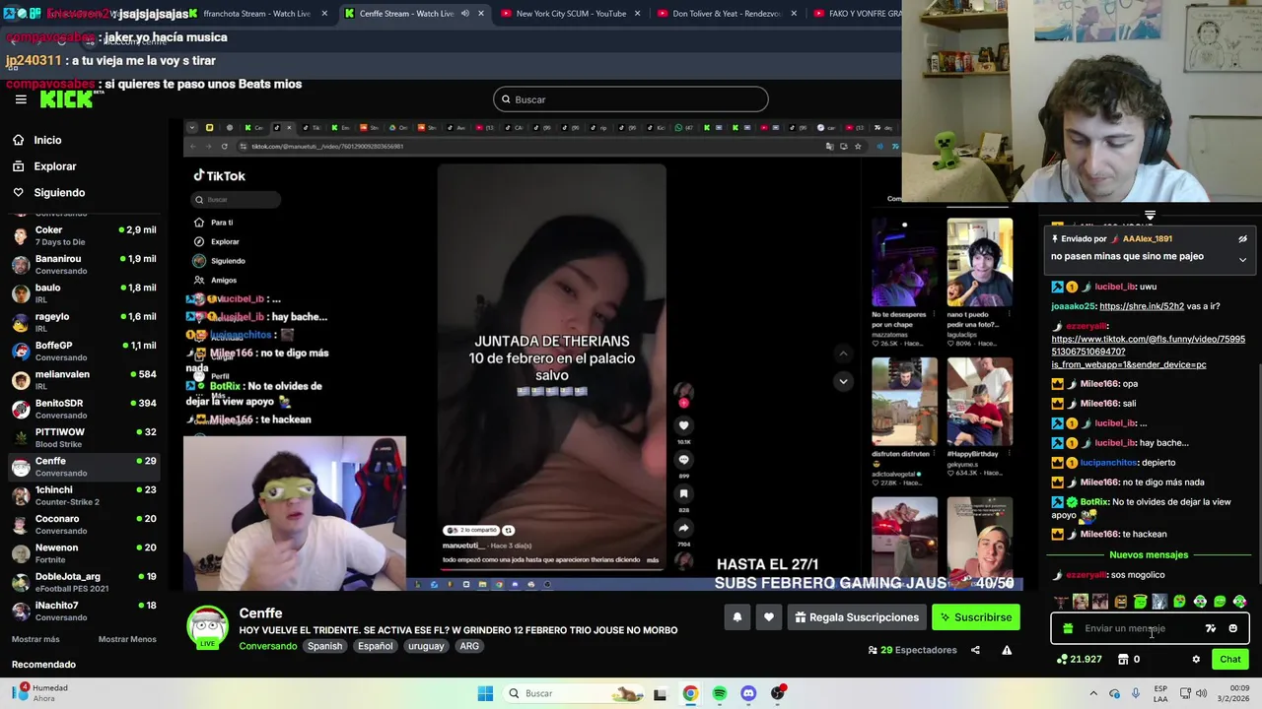Open the chat shop store icon
The height and width of the screenshot is (709, 1262).
1123,660
